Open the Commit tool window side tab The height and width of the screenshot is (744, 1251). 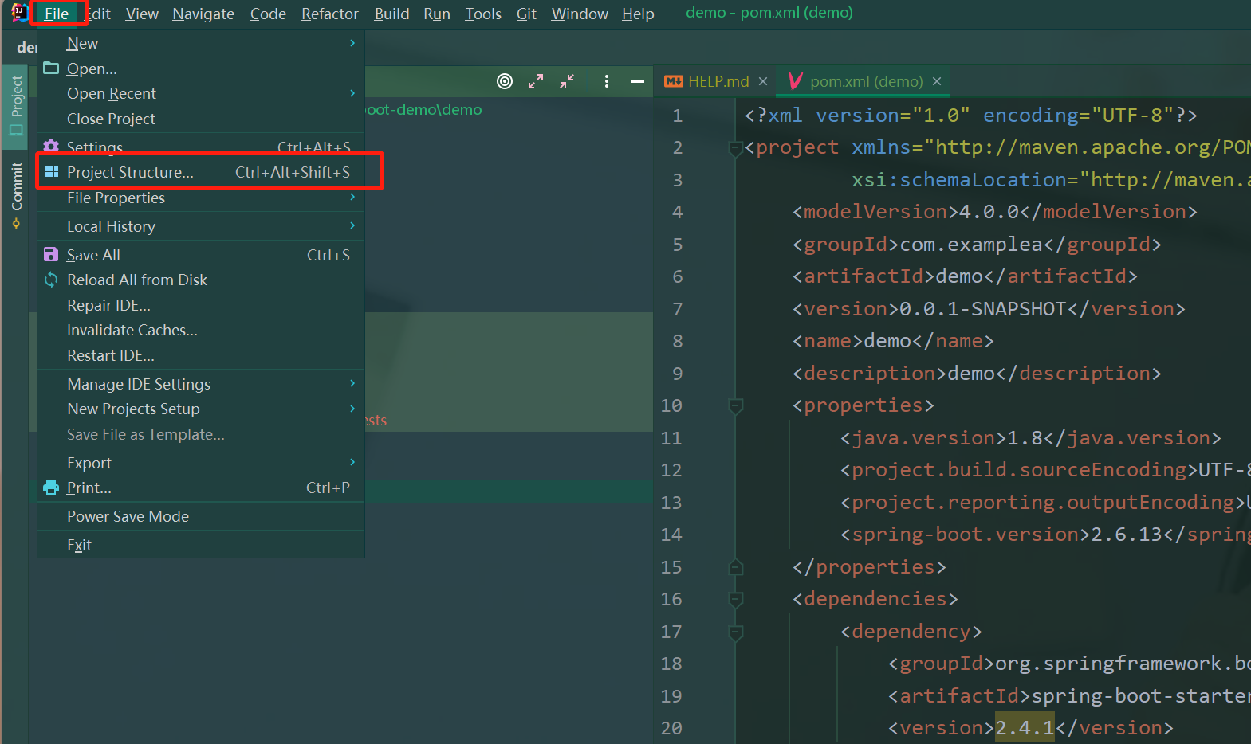[16, 195]
